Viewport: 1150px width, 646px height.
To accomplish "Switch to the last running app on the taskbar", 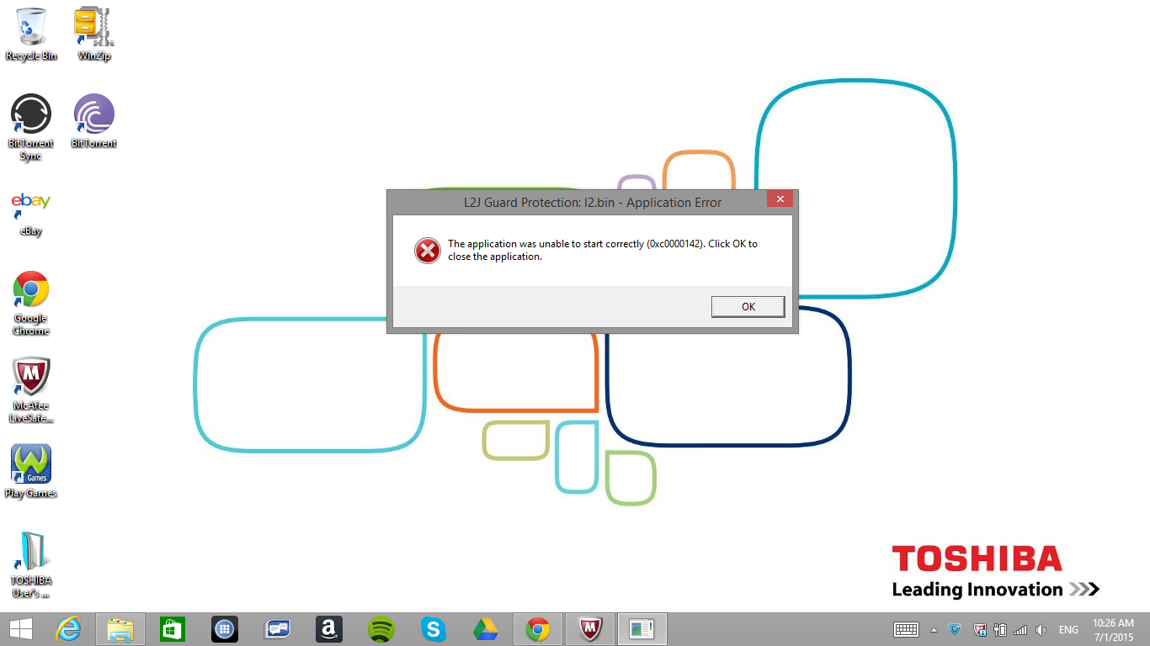I will tap(642, 629).
